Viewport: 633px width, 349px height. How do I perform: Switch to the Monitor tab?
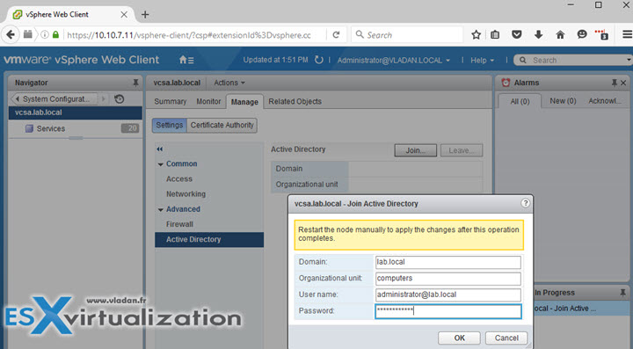(x=208, y=102)
